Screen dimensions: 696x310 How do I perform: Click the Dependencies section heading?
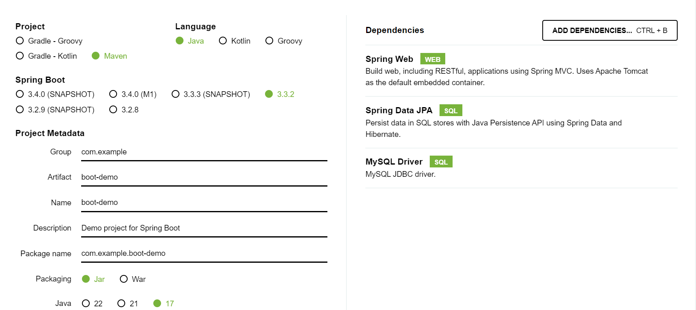pyautogui.click(x=395, y=30)
